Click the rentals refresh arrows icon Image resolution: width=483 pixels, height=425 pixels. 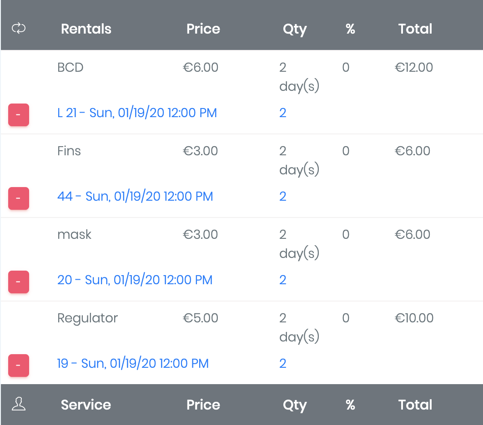click(x=19, y=29)
